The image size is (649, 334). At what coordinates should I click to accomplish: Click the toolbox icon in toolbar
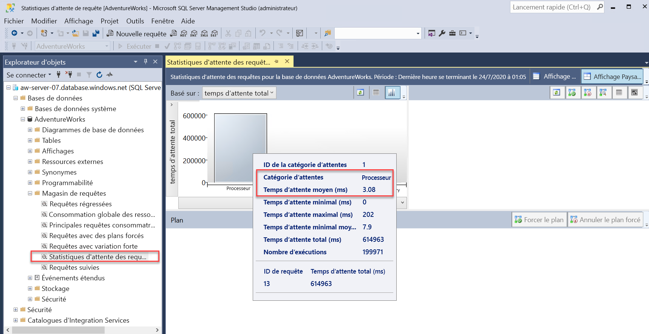[452, 33]
